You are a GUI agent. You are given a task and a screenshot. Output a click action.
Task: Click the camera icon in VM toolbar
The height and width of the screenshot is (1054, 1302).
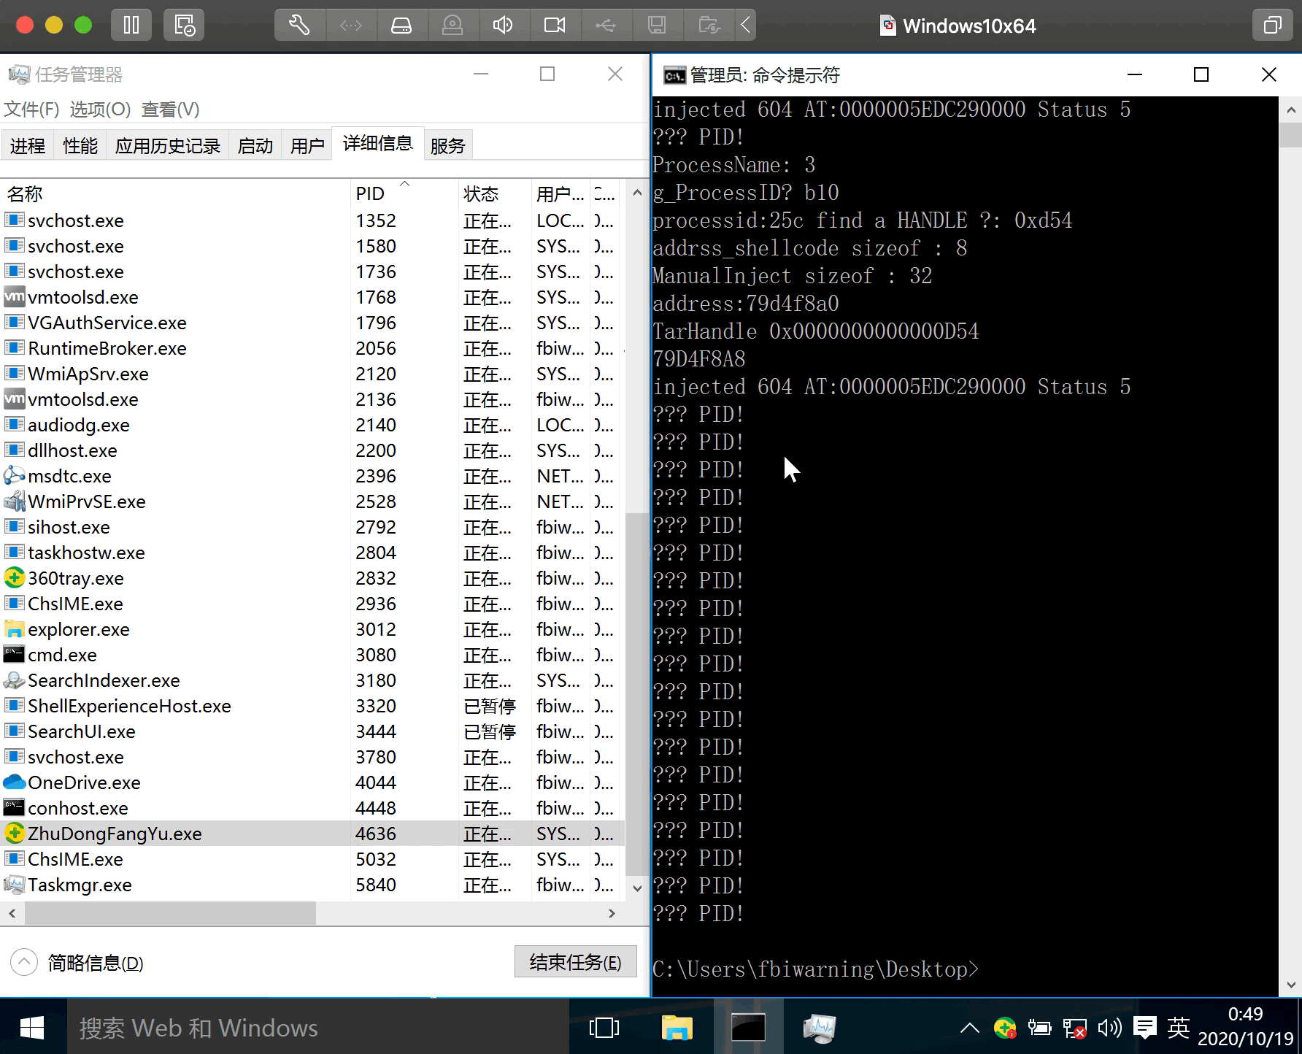[555, 26]
